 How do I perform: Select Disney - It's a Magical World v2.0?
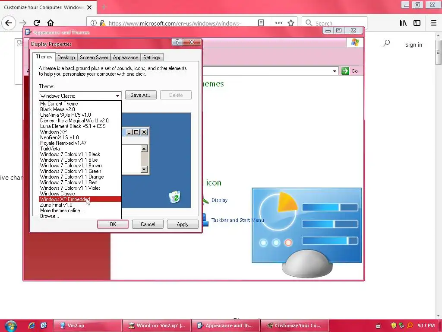[80, 121]
